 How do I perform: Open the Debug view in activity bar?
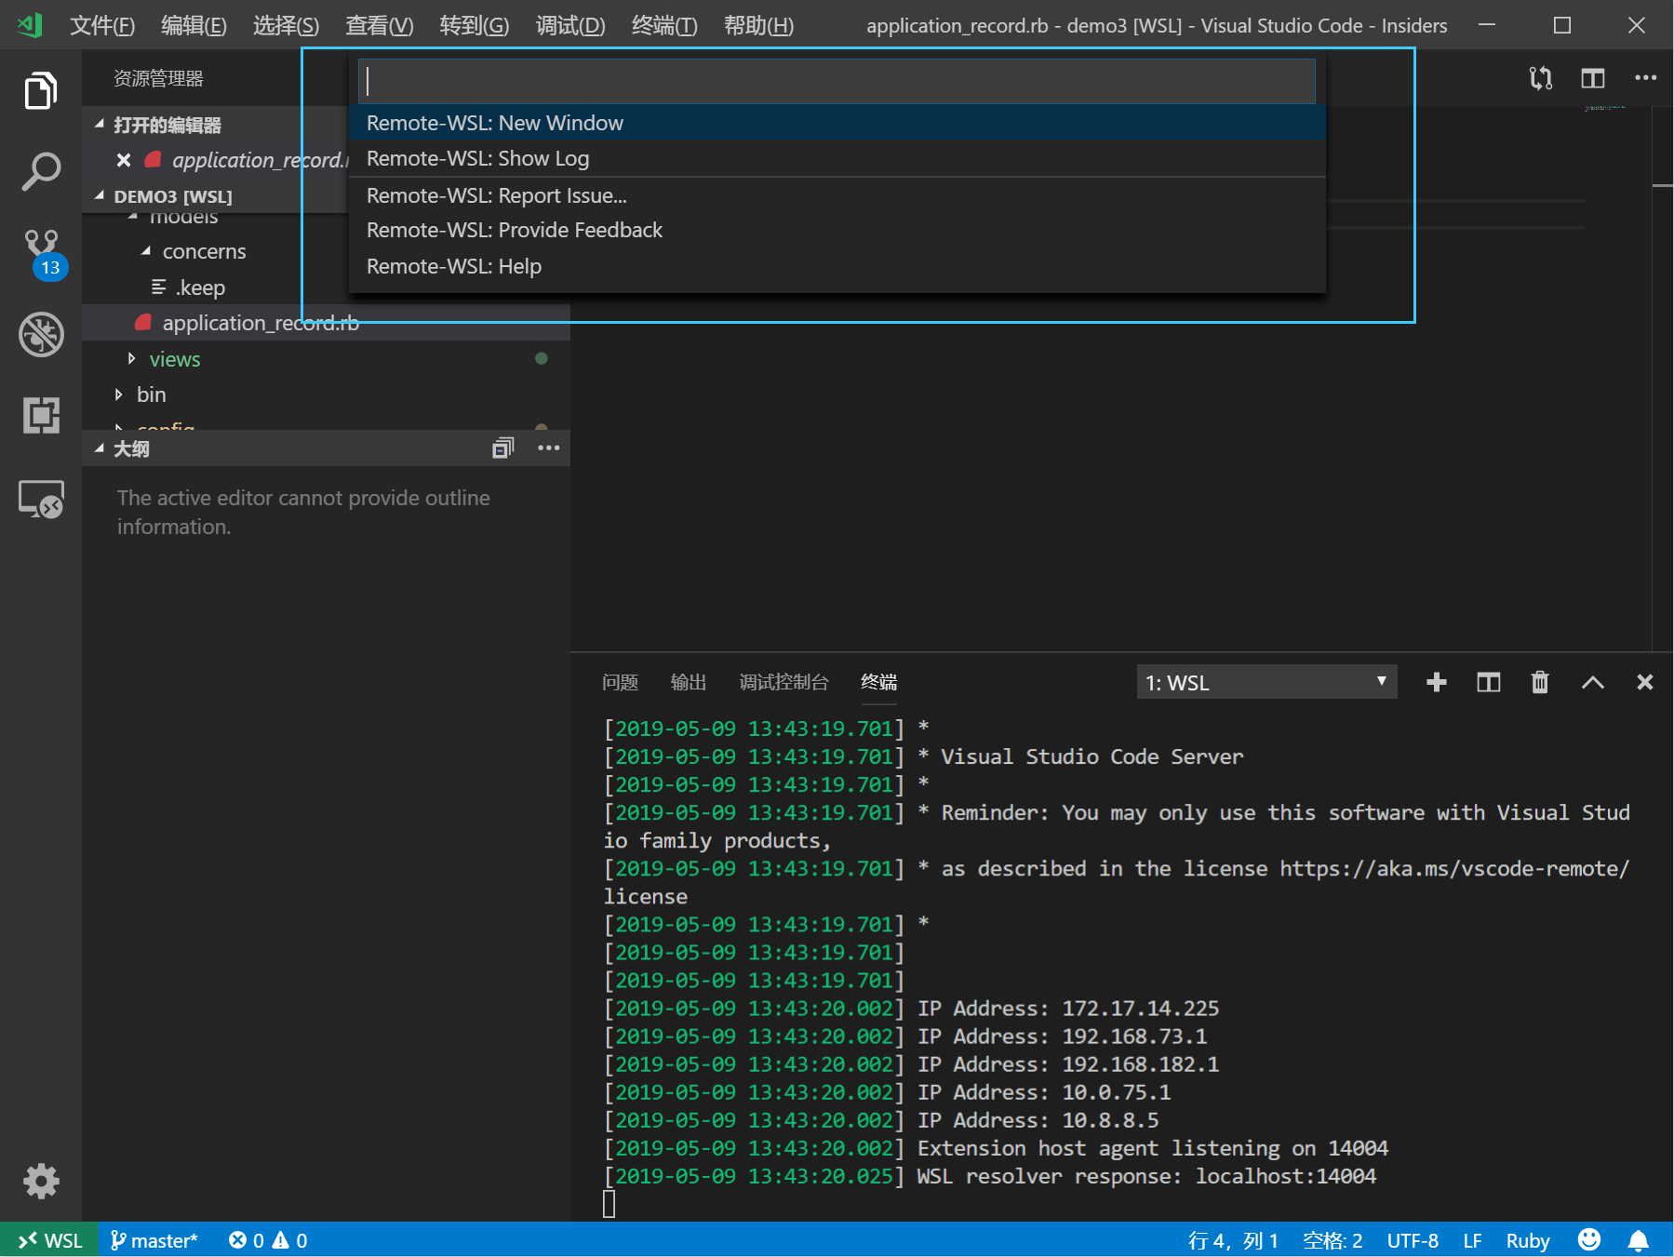41,333
